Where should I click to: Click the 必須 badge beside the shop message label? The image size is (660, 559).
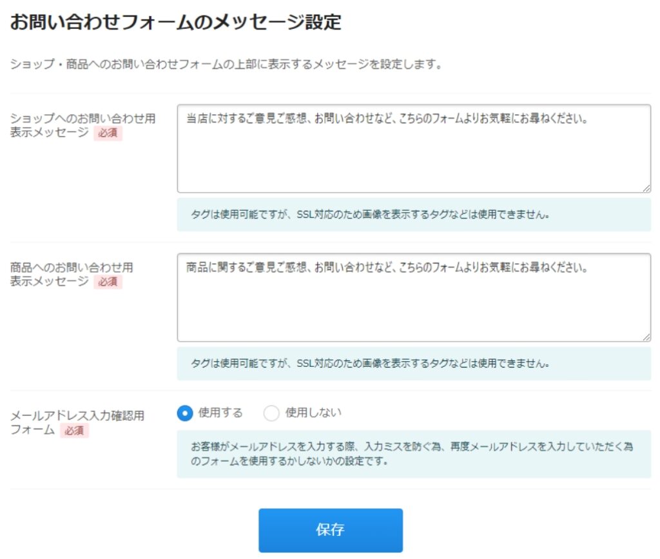pyautogui.click(x=108, y=133)
